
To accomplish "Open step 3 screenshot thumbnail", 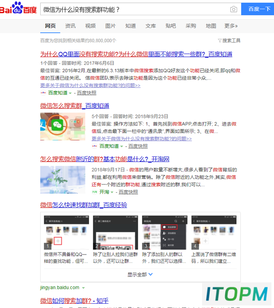I will [x=164, y=232].
